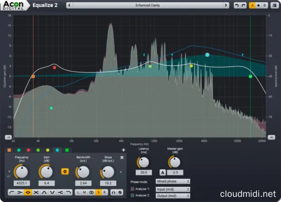Click the latency value field 20.0

click(144, 173)
